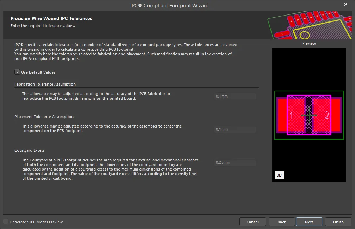Select the Courtyard Excess 0.25mm field
The height and width of the screenshot is (229, 355).
click(x=235, y=162)
